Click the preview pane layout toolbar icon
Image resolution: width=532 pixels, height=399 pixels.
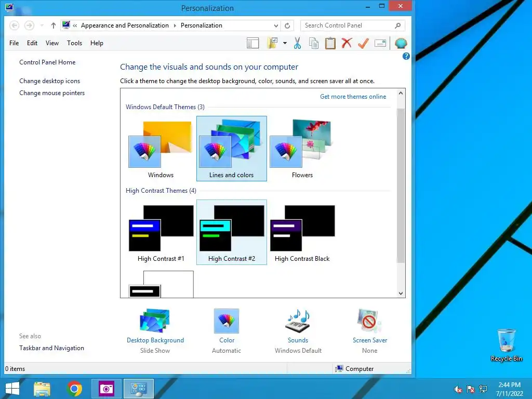pyautogui.click(x=253, y=43)
